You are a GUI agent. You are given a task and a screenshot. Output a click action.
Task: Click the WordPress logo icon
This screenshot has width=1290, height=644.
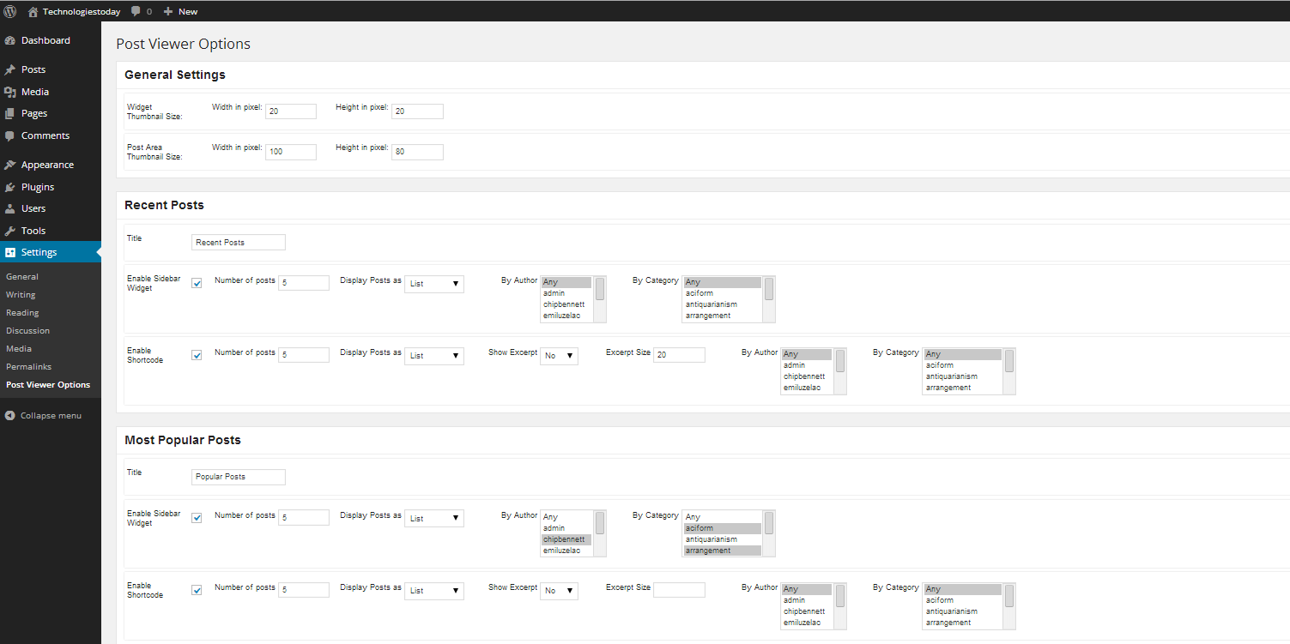(10, 11)
